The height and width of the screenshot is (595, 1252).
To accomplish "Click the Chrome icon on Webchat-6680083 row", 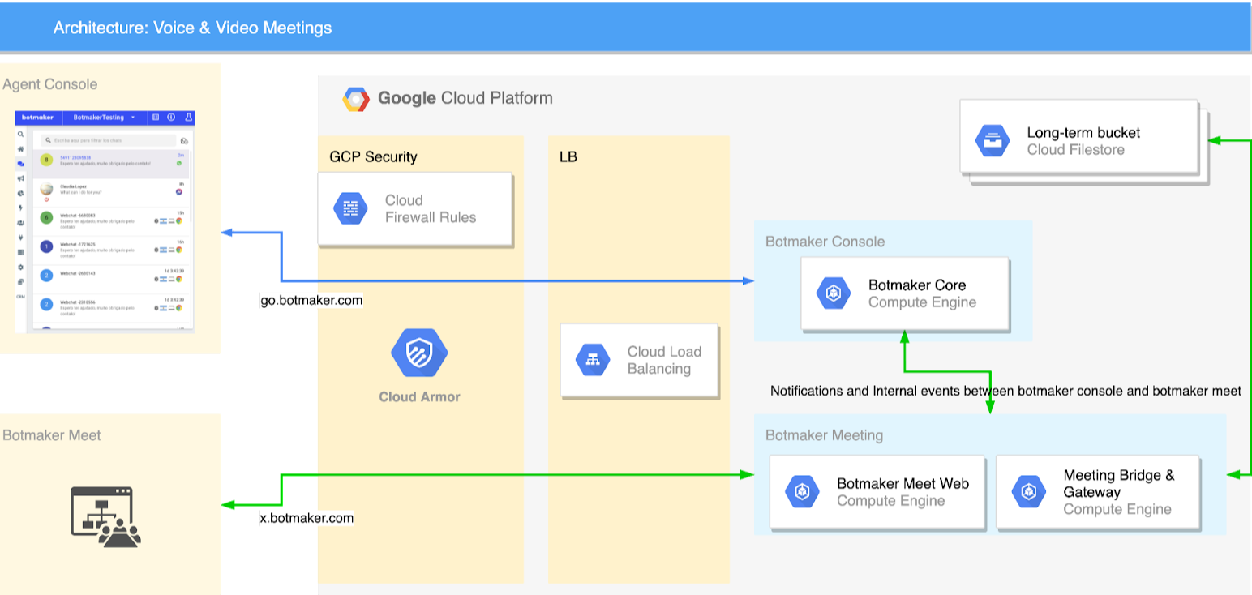I will click(x=178, y=220).
